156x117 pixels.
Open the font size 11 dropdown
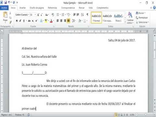[35, 15]
